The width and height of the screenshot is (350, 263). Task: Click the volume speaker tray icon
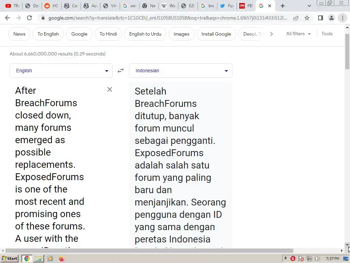click(317, 259)
